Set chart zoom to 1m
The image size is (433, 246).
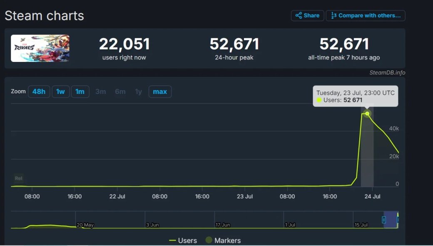tap(80, 92)
